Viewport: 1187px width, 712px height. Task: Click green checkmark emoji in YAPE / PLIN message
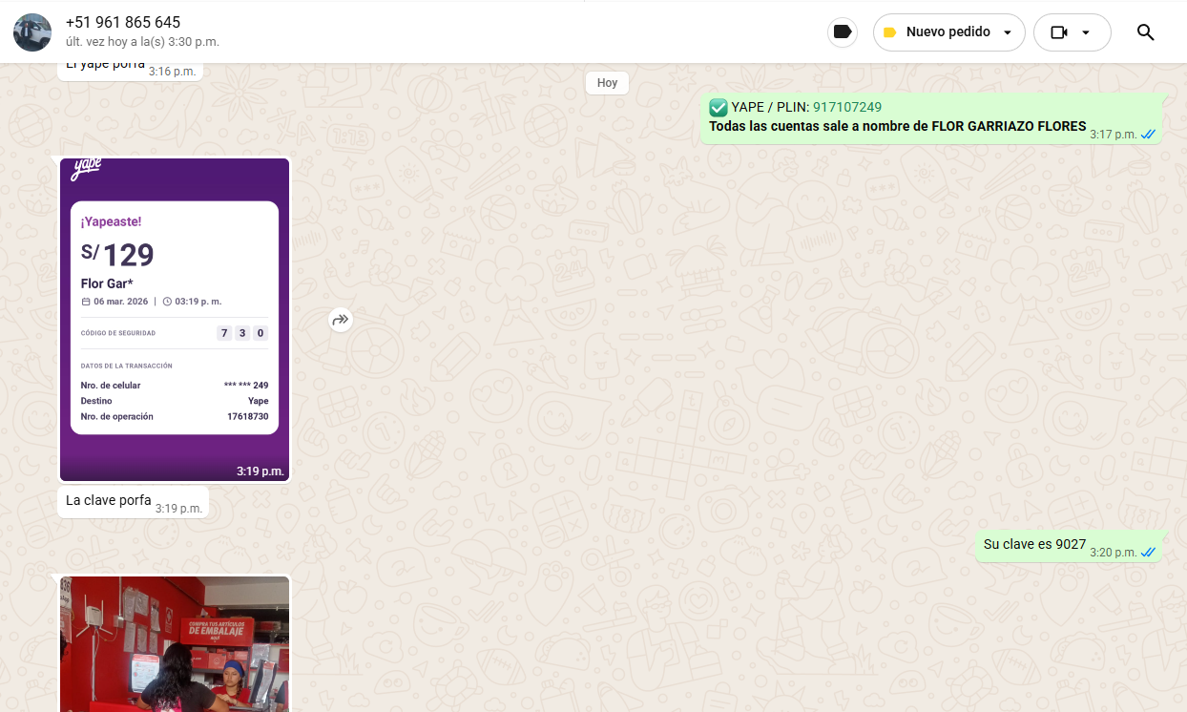718,107
